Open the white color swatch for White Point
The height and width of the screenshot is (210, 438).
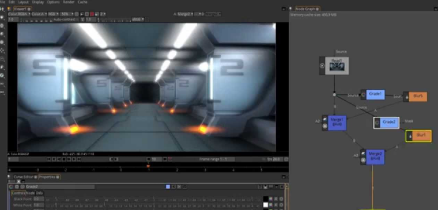click(x=266, y=205)
